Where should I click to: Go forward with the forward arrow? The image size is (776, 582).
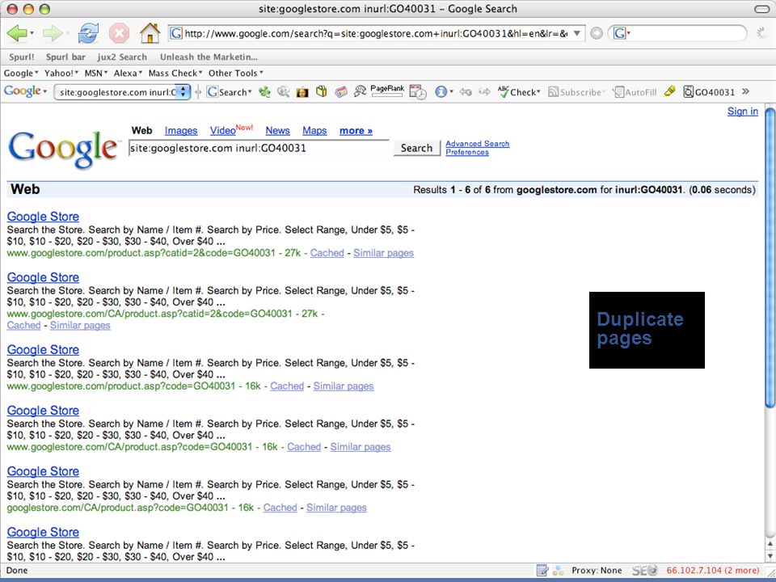pyautogui.click(x=52, y=34)
